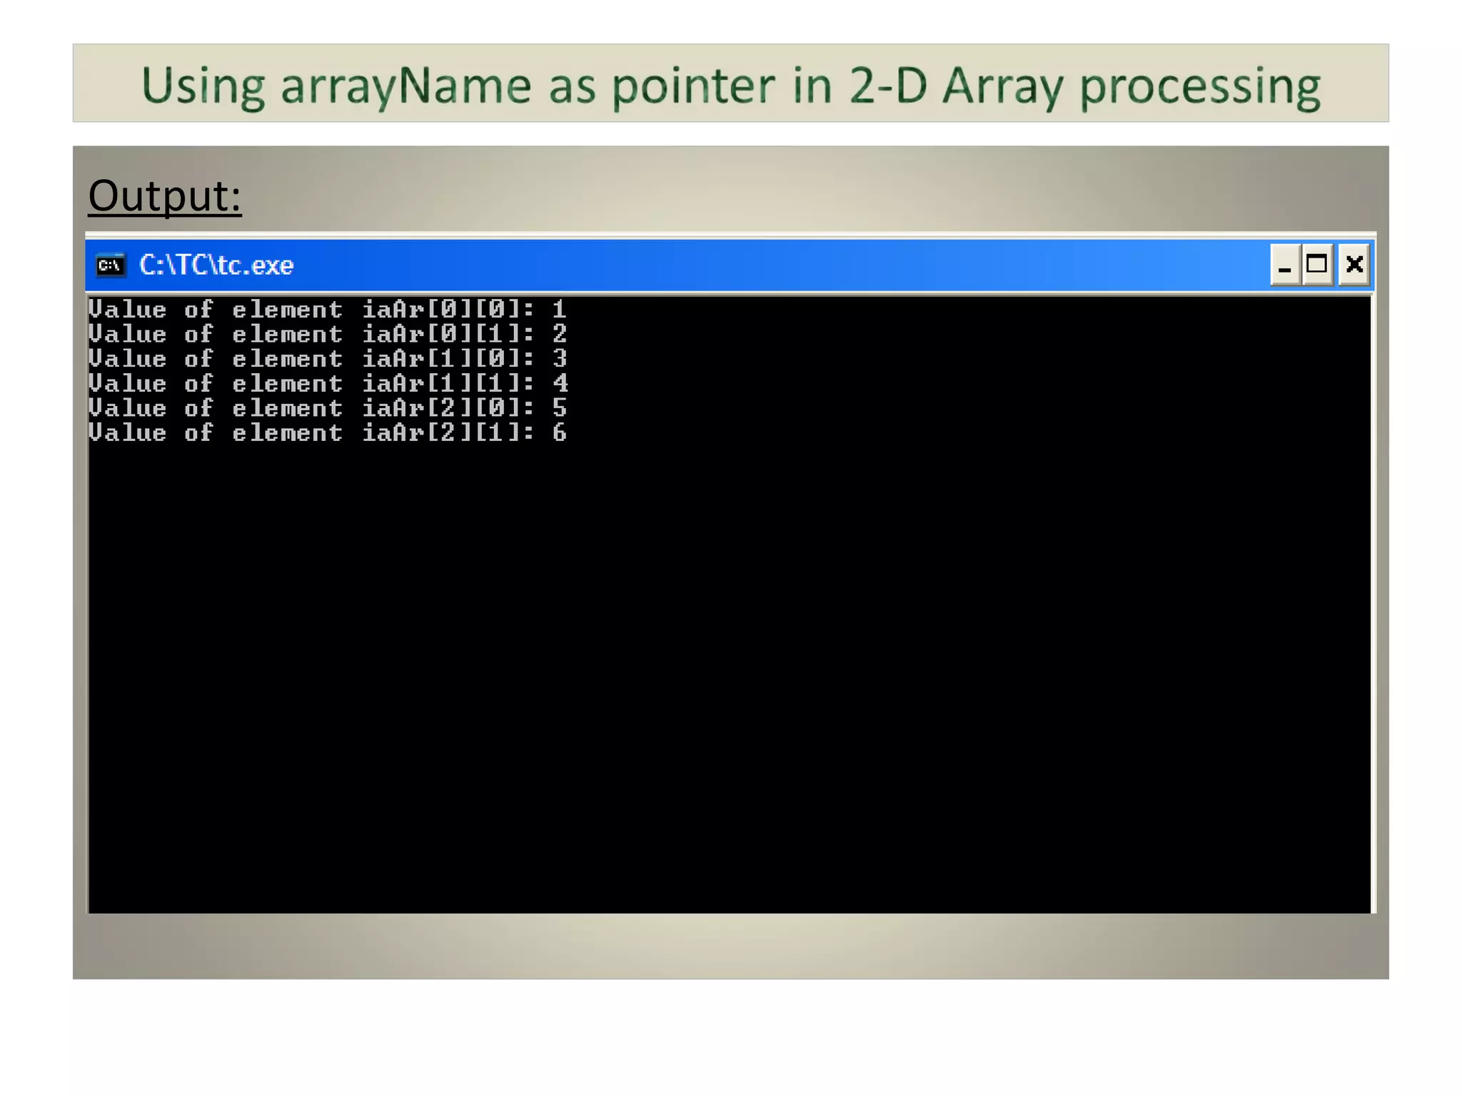Screen dimensions: 1462x1096
Task: Click the C:\TC\tc.exe title text
Action: (x=216, y=265)
